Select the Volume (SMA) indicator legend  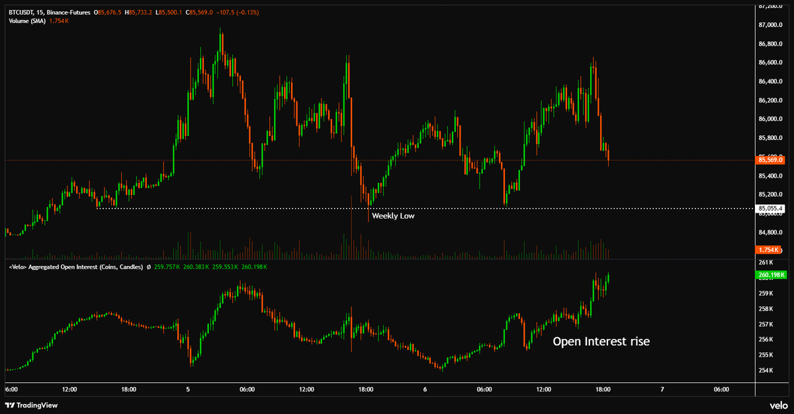[26, 21]
